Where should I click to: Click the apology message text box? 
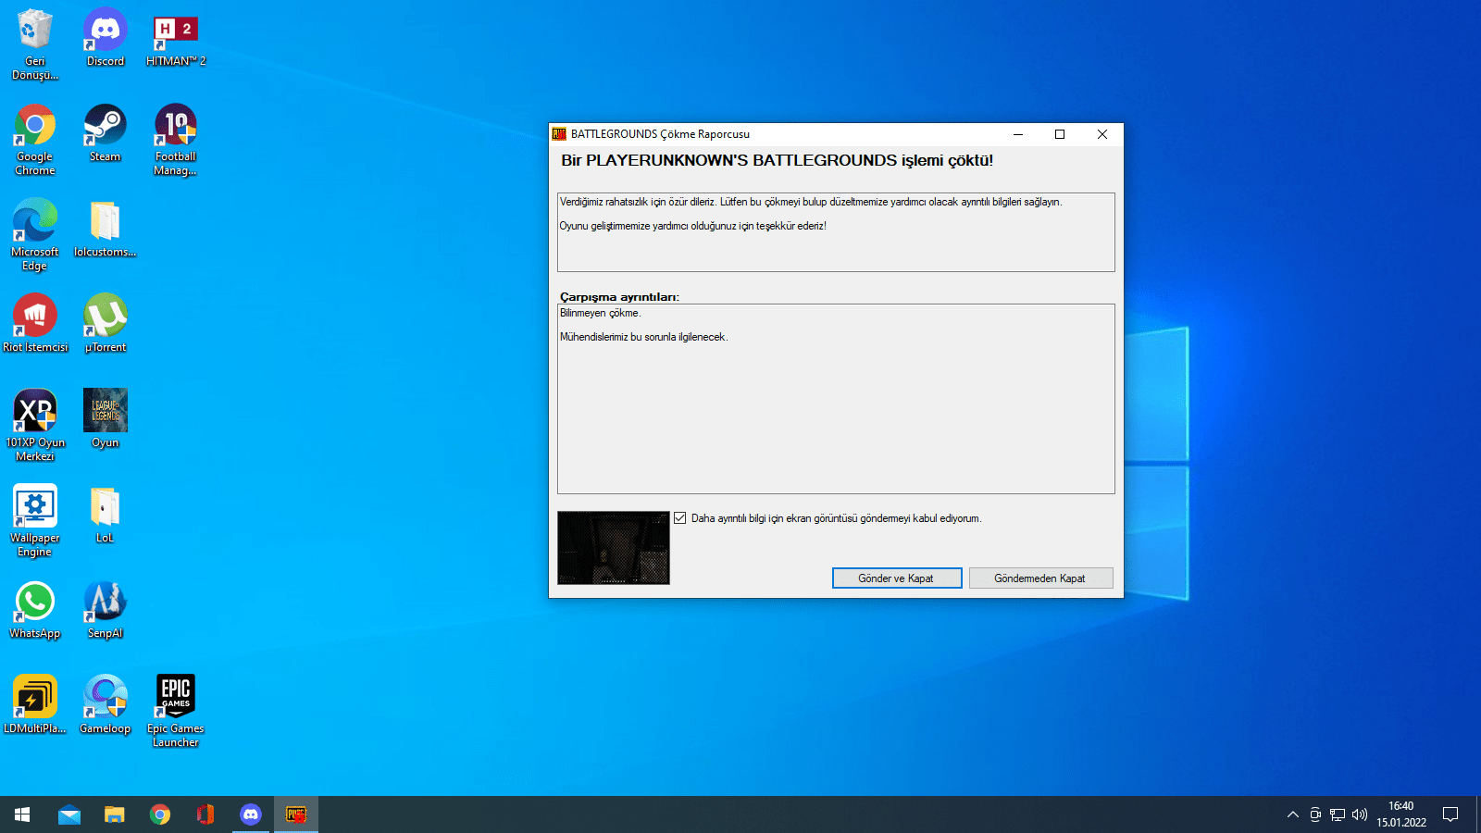point(836,232)
